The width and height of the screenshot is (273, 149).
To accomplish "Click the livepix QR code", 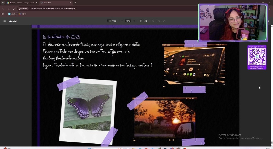I will 257,57.
